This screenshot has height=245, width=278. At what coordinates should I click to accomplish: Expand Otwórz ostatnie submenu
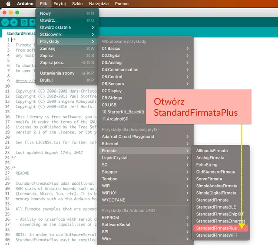pyautogui.click(x=67, y=27)
